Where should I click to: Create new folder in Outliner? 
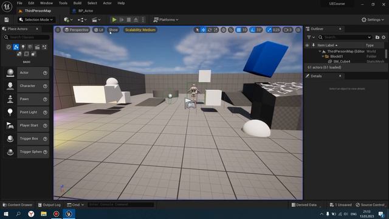tap(377, 37)
